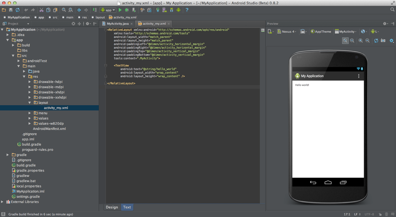This screenshot has width=396, height=217.
Task: Click the Replace magnifier icon
Action: point(71,10)
